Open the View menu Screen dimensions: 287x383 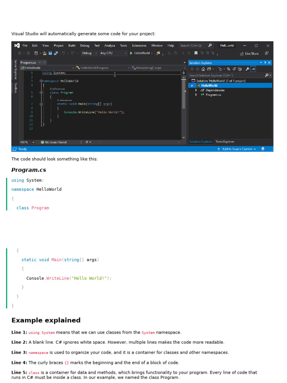coord(46,45)
